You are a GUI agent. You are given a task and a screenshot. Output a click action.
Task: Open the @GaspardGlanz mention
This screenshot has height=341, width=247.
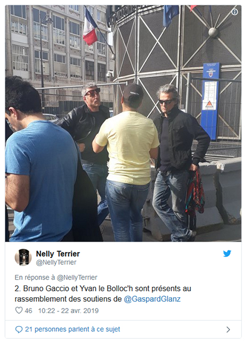tap(152, 299)
